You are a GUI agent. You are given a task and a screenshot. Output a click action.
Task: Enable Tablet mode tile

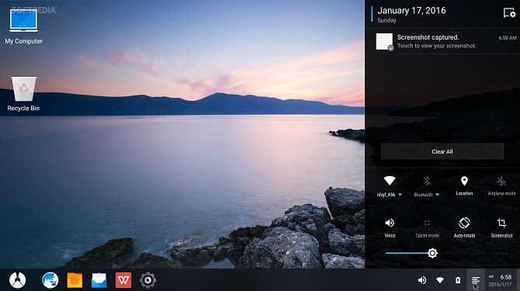[x=427, y=227]
